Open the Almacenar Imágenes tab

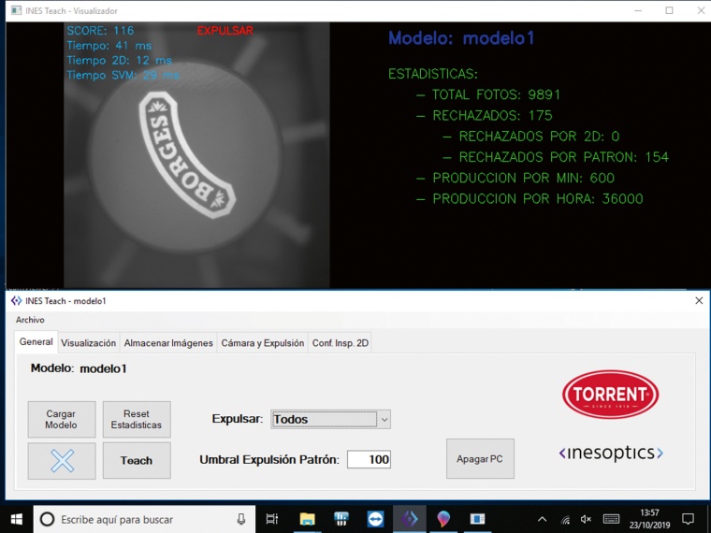click(x=168, y=343)
